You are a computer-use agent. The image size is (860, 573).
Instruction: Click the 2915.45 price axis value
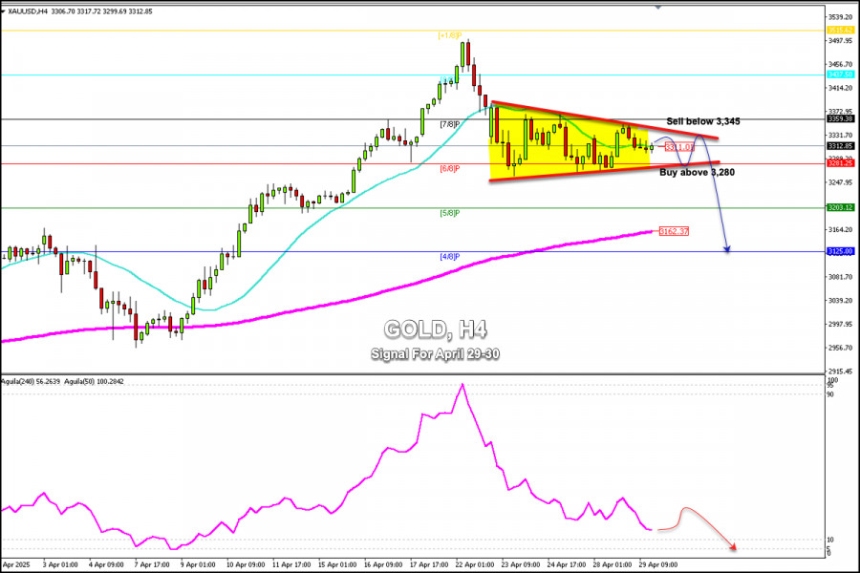point(840,371)
